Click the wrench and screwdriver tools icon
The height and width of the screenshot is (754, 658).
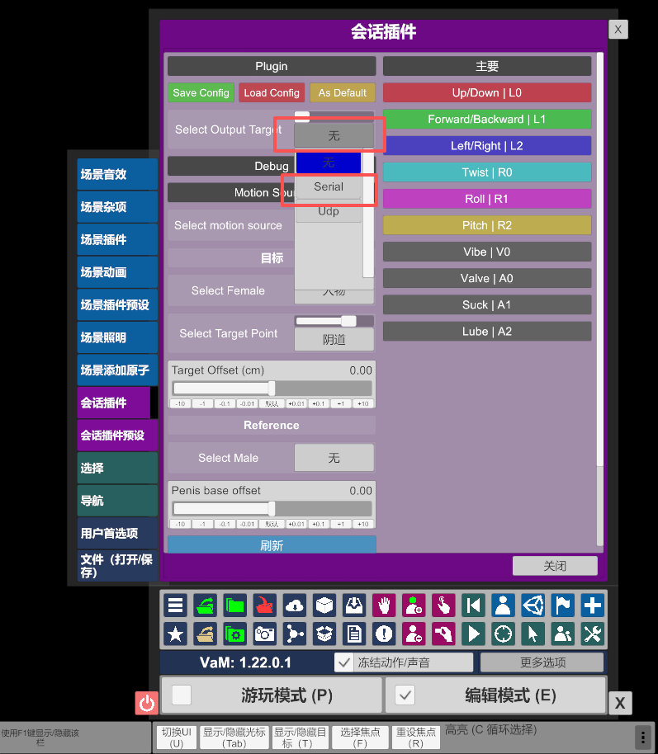[593, 634]
